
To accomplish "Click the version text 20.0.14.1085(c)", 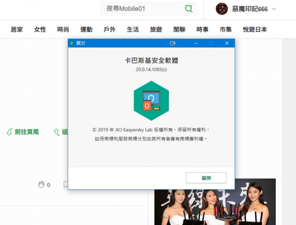I will point(151,70).
